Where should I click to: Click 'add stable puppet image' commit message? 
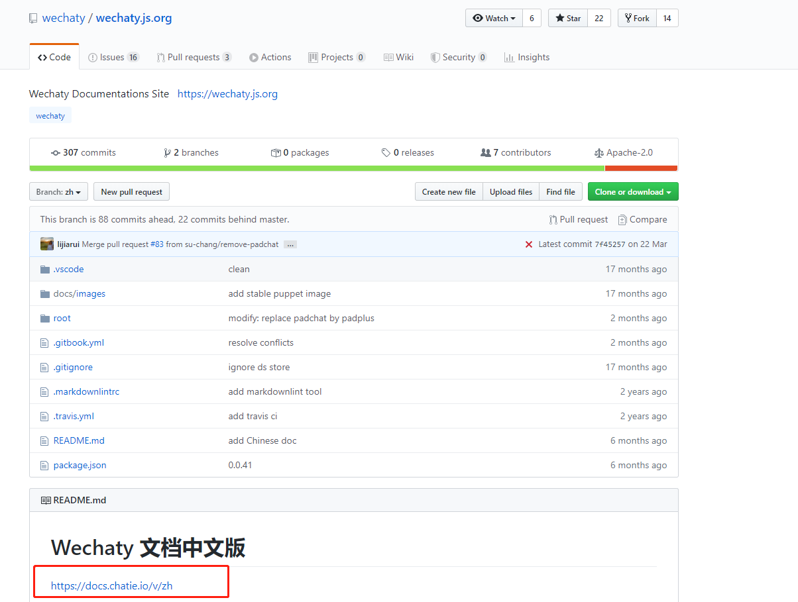[x=280, y=293]
